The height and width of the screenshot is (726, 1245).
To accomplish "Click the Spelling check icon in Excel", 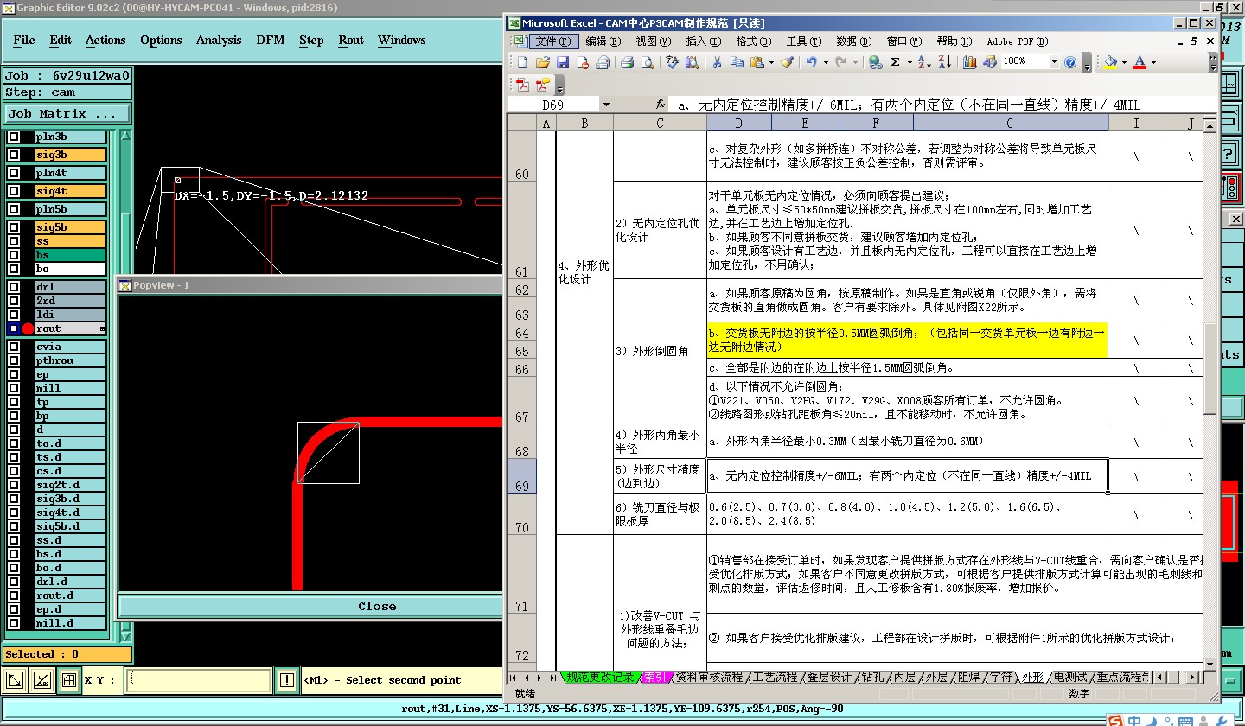I will (x=672, y=62).
